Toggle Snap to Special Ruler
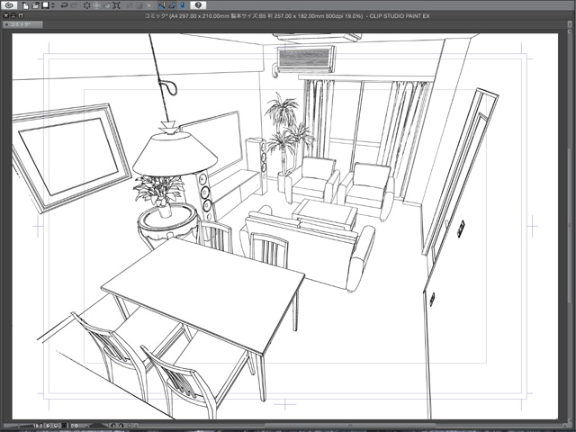 coord(172,5)
